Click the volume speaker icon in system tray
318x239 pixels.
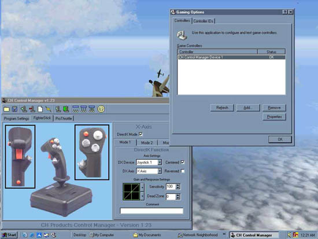pos(290,235)
